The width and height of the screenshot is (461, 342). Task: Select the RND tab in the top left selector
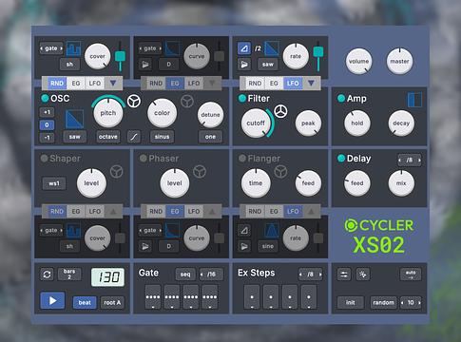click(x=57, y=84)
